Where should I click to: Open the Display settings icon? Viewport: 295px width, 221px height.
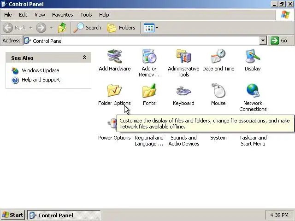pos(253,56)
